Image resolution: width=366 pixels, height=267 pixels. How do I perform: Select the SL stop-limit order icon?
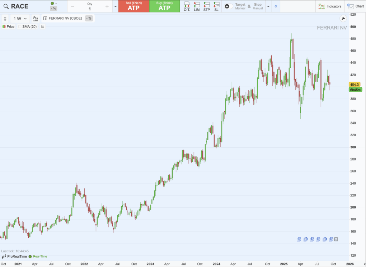click(216, 6)
